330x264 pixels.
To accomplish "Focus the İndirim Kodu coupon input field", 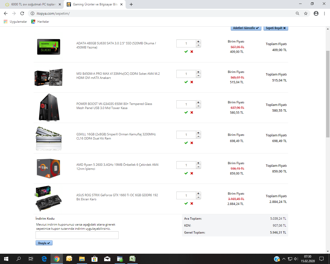I will 77,235.
